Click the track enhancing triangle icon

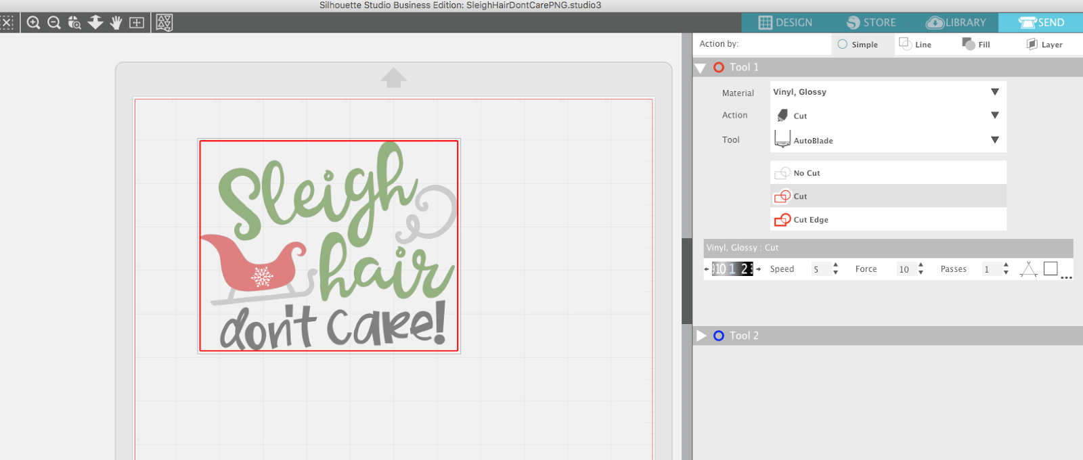click(1028, 269)
